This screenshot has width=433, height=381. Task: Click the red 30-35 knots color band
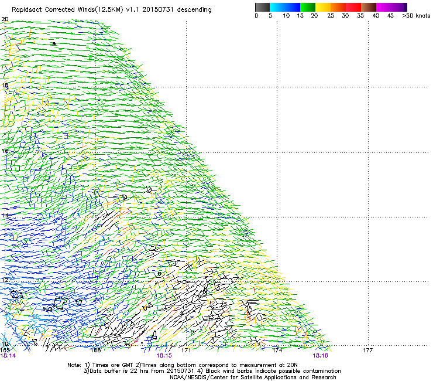(x=353, y=7)
